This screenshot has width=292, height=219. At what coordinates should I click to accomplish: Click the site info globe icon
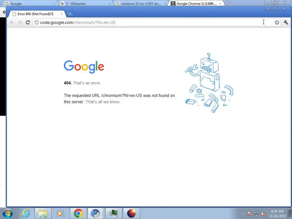coord(37,22)
